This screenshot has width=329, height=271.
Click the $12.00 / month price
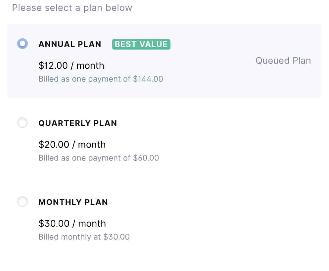click(x=71, y=65)
